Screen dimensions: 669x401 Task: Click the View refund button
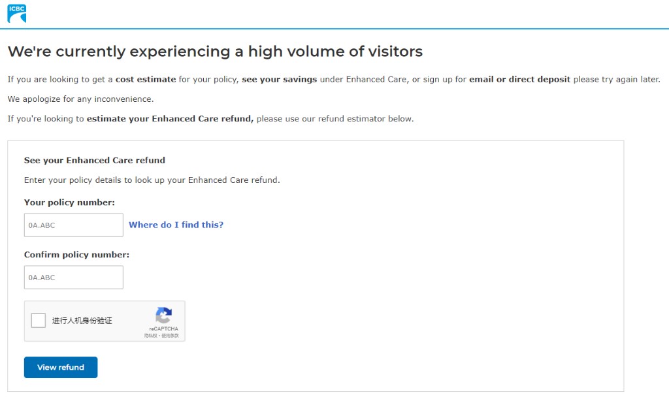[61, 367]
